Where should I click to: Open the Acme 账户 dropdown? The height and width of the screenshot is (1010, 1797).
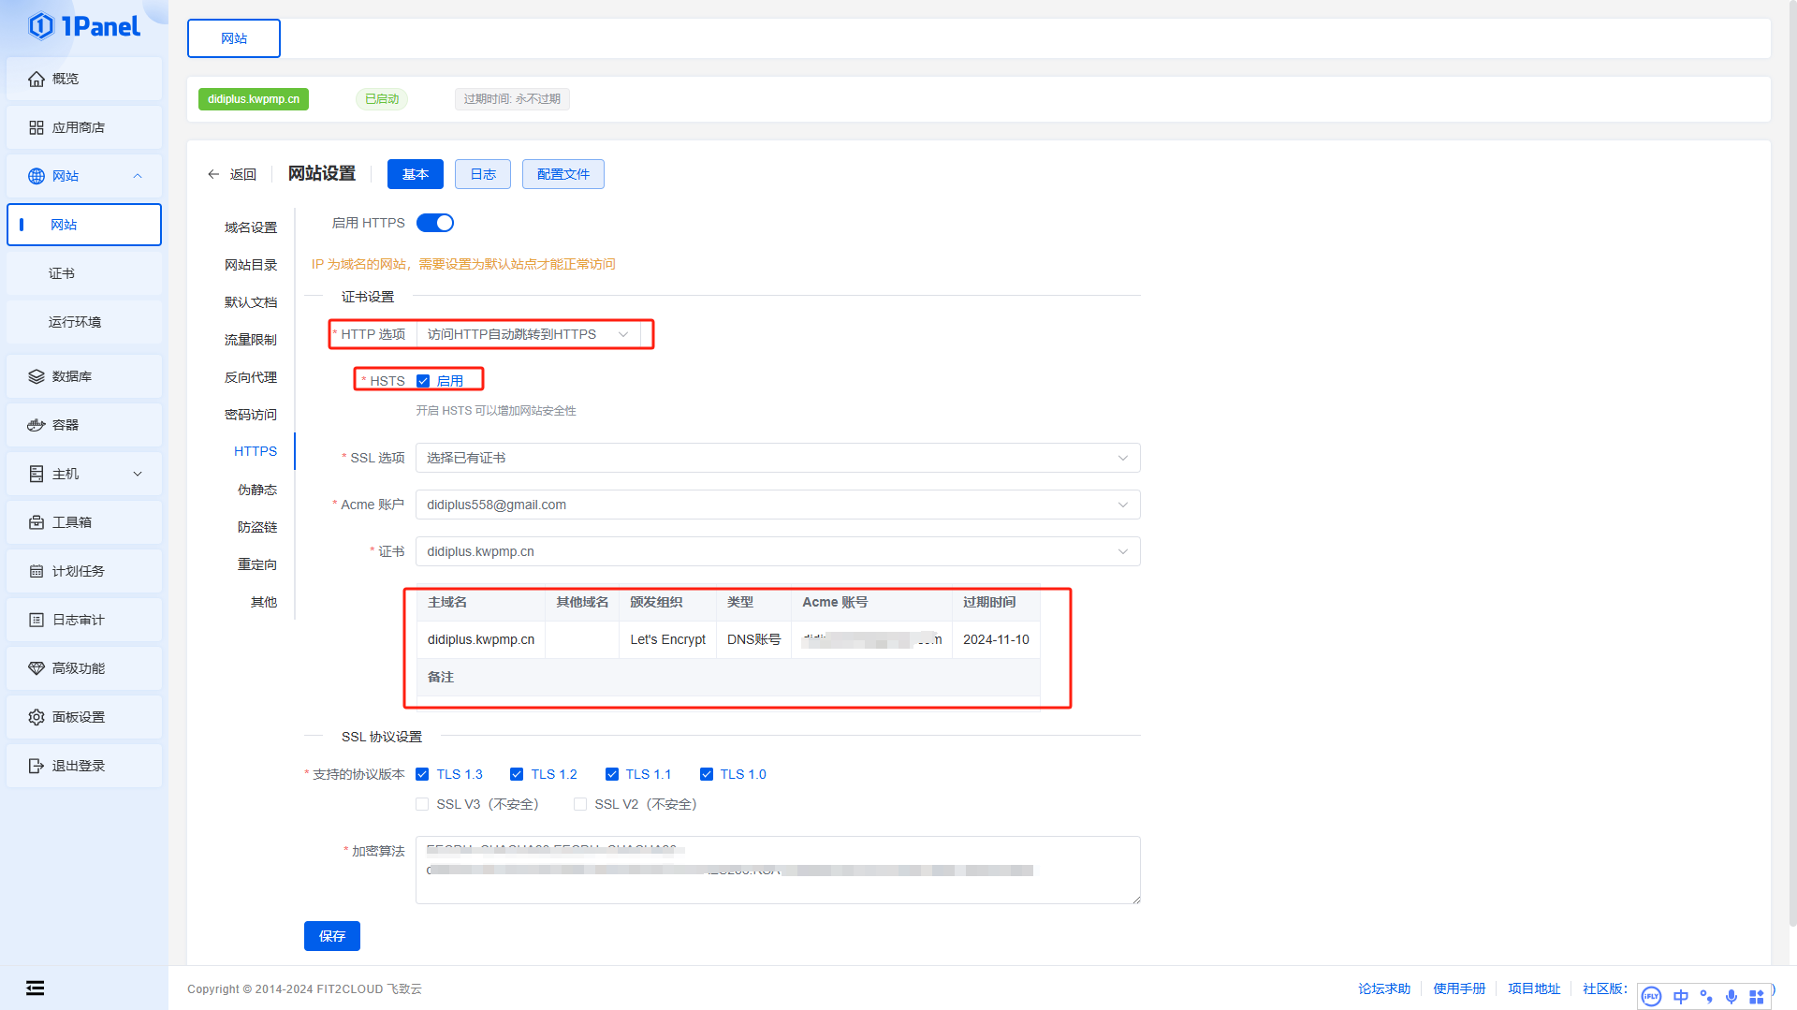point(778,505)
